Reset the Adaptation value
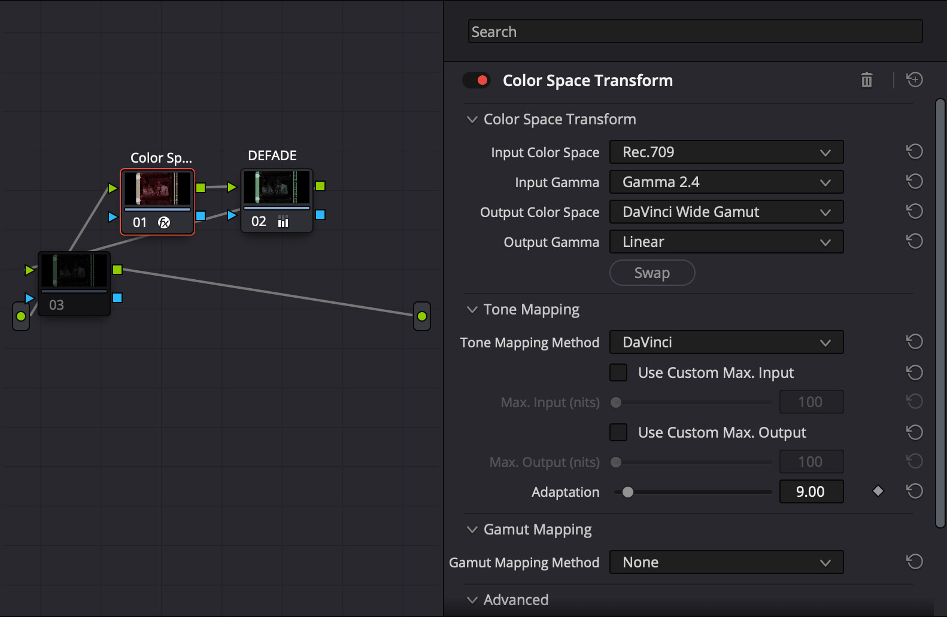 click(x=914, y=491)
